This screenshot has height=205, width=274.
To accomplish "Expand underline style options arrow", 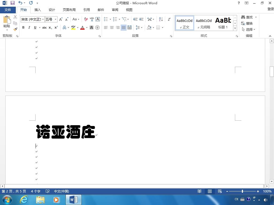I will [40, 27].
